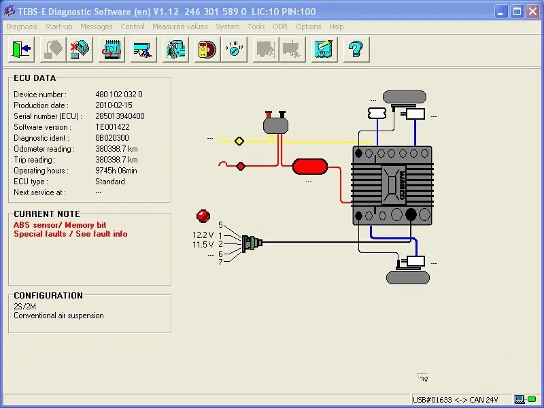Click the exit program door icon
Image resolution: width=544 pixels, height=408 pixels.
pos(21,50)
